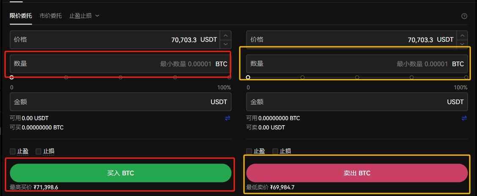
Task: Select the 限价委托 tab
Action: tap(21, 16)
